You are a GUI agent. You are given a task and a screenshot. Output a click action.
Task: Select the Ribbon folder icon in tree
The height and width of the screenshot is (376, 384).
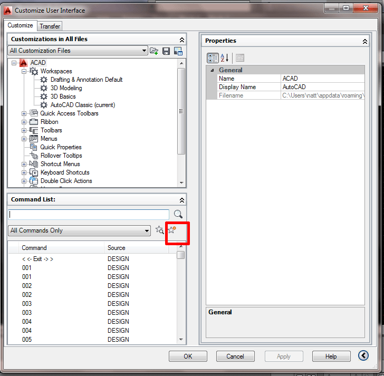34,122
